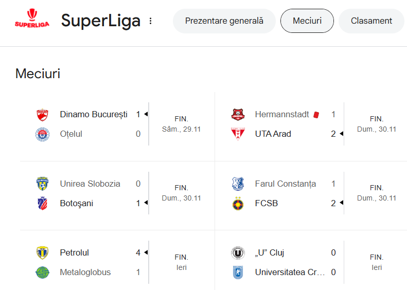Viewport: 407px width, 290px height.
Task: Click the Unirea Slobozia team crest
Action: (x=42, y=184)
